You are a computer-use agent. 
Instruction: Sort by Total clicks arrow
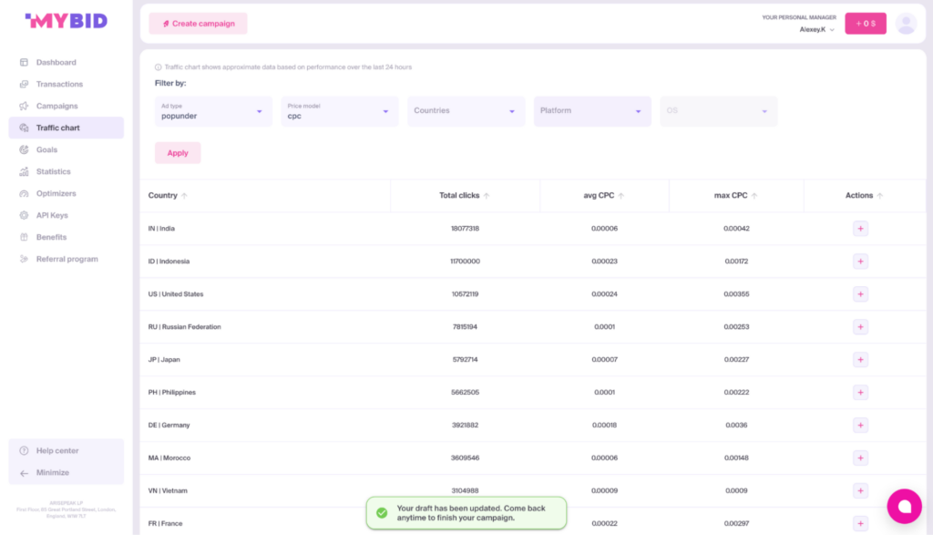click(x=487, y=196)
